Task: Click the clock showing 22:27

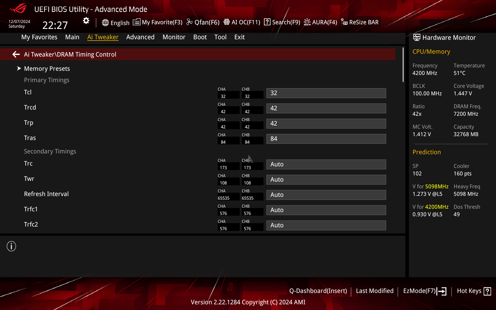Action: (x=55, y=25)
